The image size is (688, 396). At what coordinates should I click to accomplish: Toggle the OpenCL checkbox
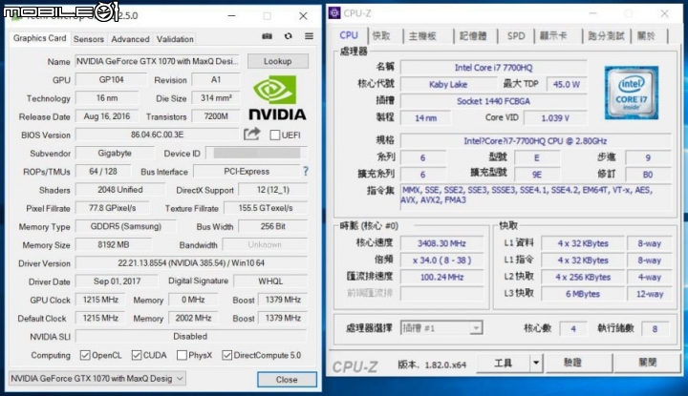click(x=85, y=355)
